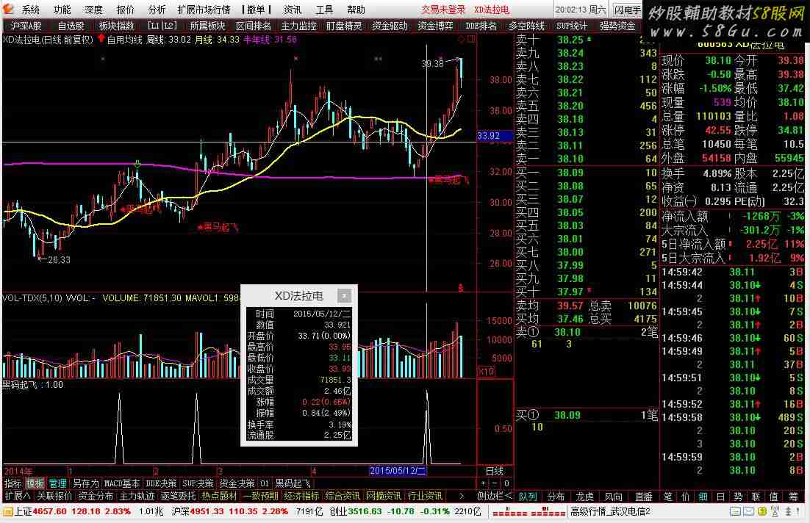The width and height of the screenshot is (810, 523).
Task: Open 资金博弈 in the toolbar
Action: [x=435, y=25]
